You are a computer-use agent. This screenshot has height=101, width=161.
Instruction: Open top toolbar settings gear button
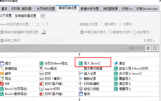(148, 48)
